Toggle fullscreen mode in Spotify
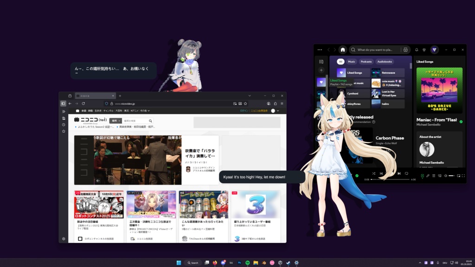The height and width of the screenshot is (267, 475). [x=462, y=176]
